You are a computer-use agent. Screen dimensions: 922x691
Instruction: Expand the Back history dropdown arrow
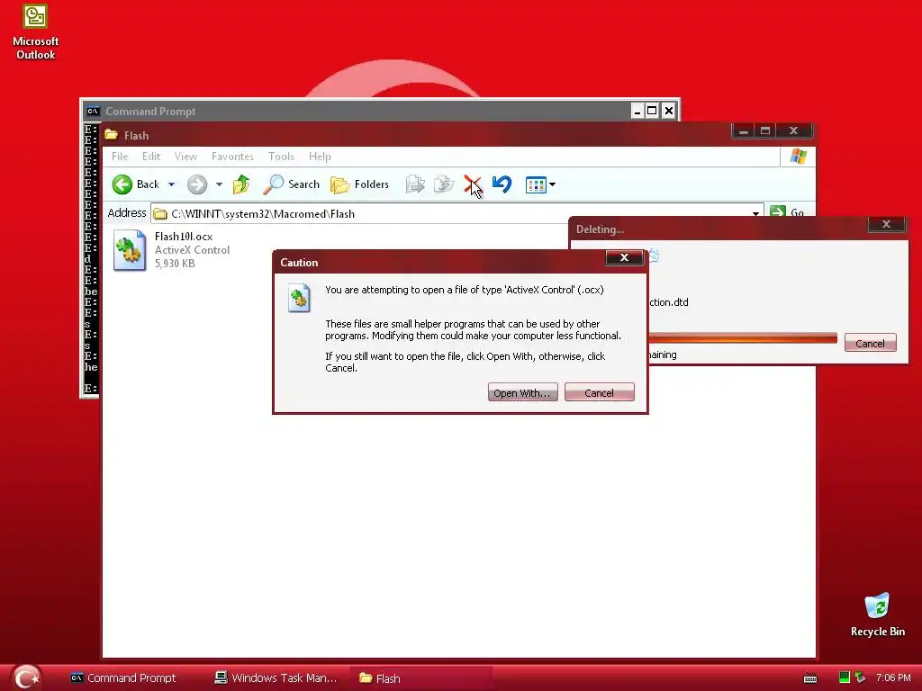pyautogui.click(x=171, y=184)
